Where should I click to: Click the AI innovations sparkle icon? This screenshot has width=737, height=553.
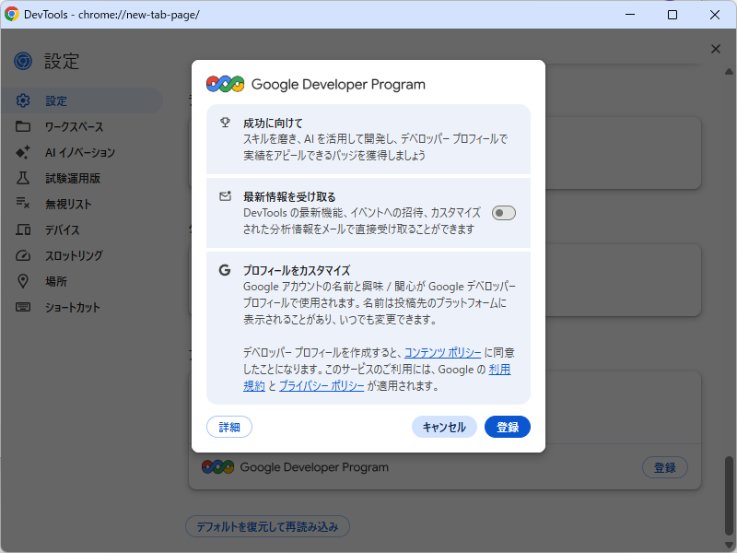25,152
